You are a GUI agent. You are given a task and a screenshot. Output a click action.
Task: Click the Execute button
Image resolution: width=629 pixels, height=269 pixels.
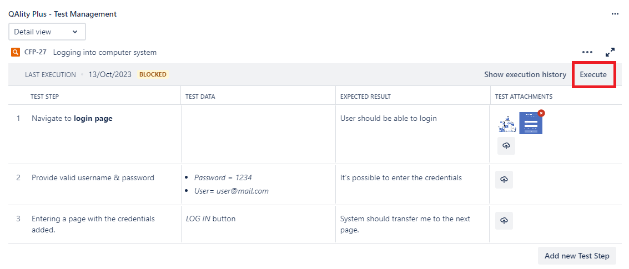click(593, 74)
